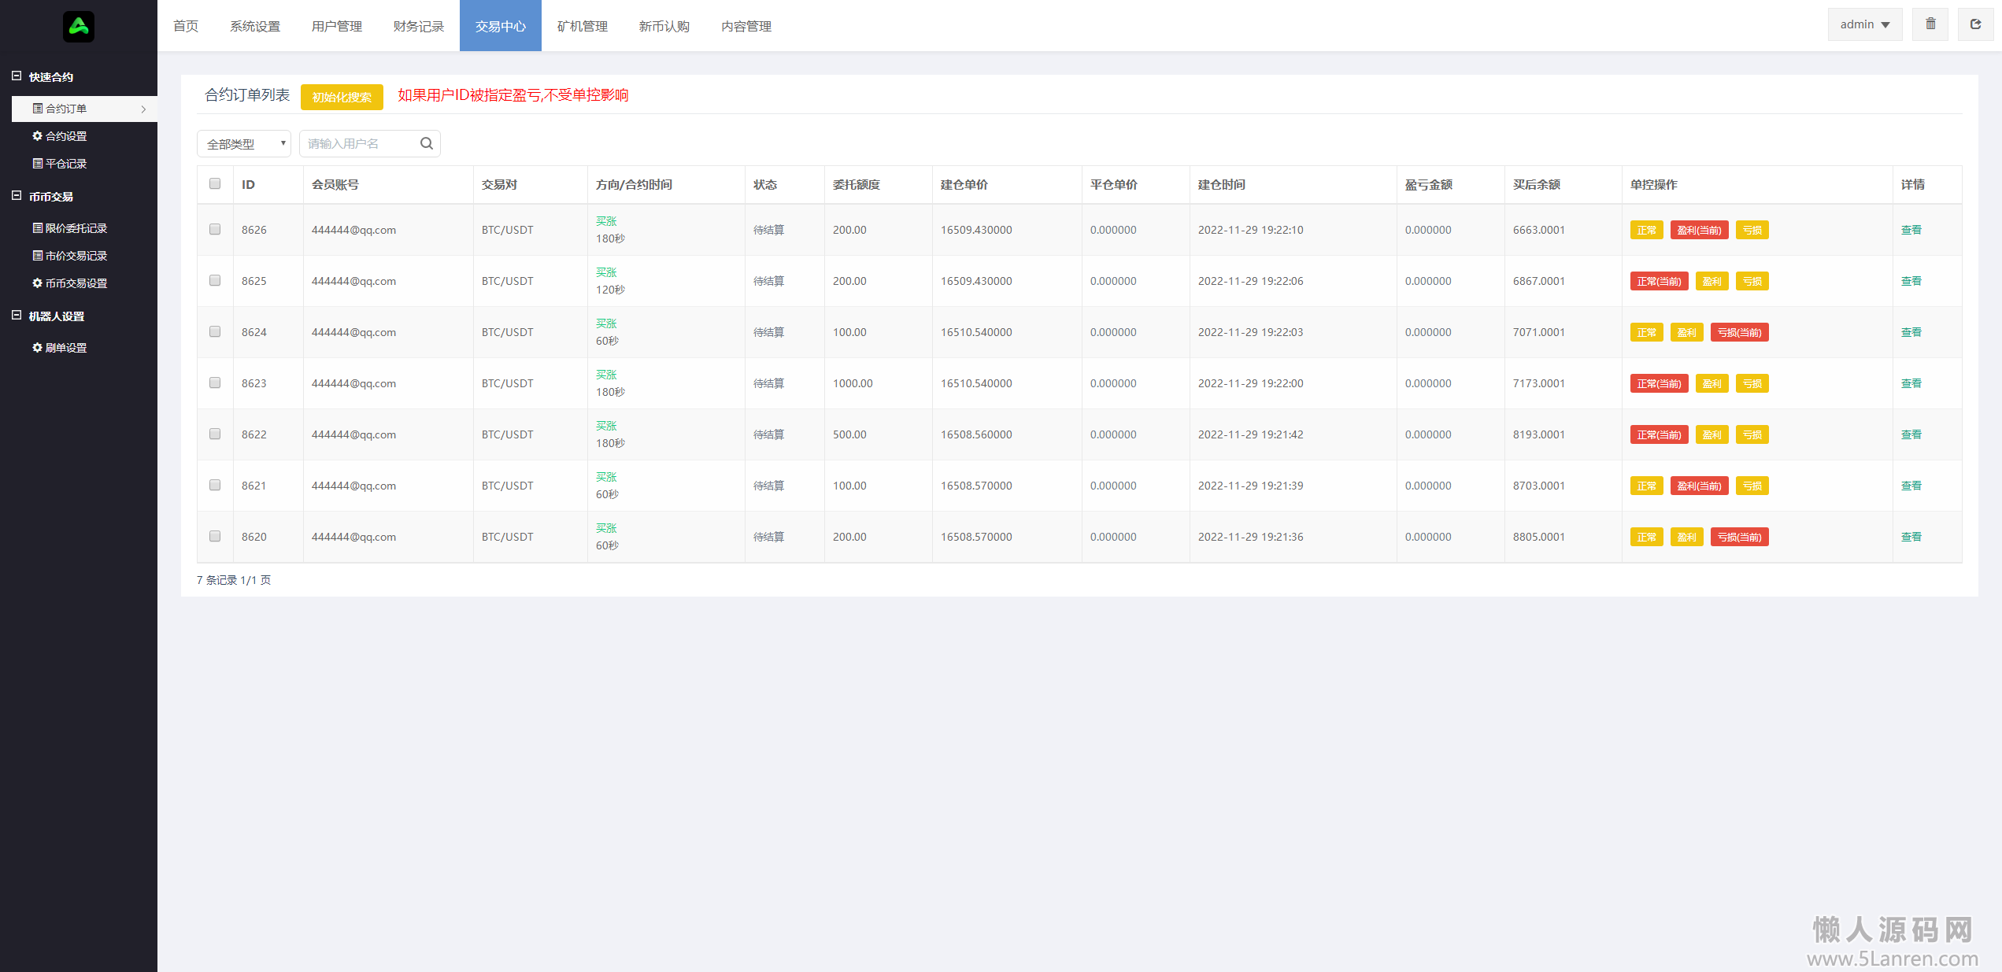This screenshot has width=2002, height=972.
Task: Open the 财务记录 top menu
Action: click(418, 26)
